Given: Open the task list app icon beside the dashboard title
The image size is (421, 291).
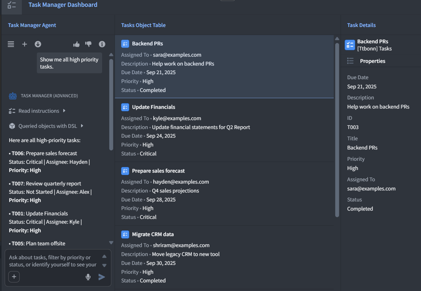Looking at the screenshot, I should (11, 5).
